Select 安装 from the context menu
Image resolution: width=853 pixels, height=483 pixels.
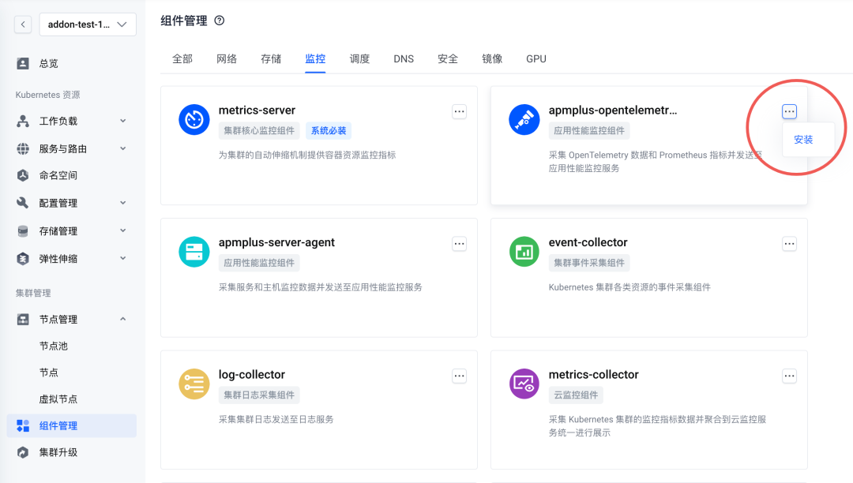[805, 140]
